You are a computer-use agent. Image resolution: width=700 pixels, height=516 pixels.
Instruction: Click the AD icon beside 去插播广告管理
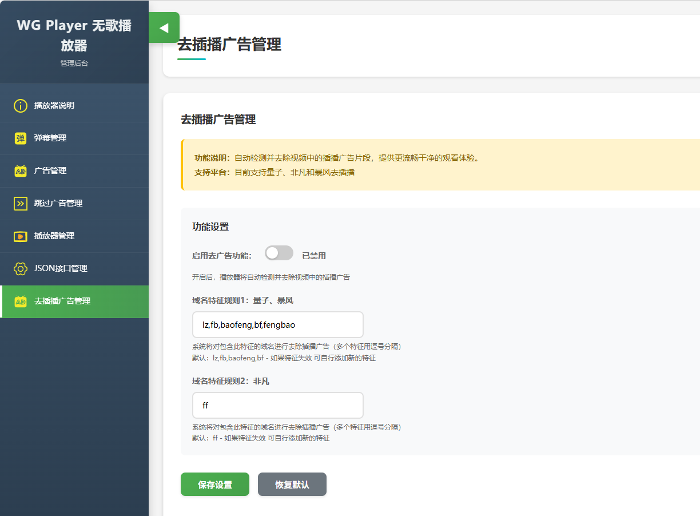21,301
